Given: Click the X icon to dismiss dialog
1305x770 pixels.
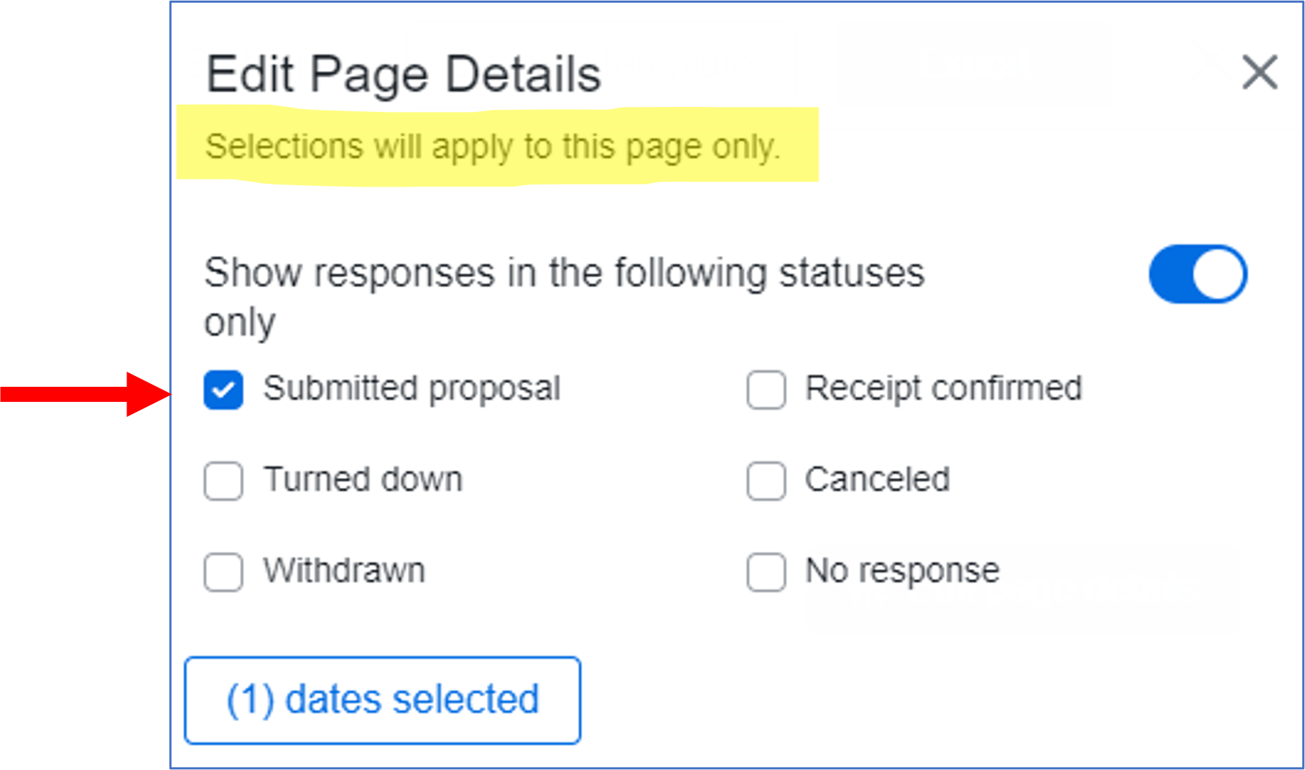Looking at the screenshot, I should (x=1258, y=74).
